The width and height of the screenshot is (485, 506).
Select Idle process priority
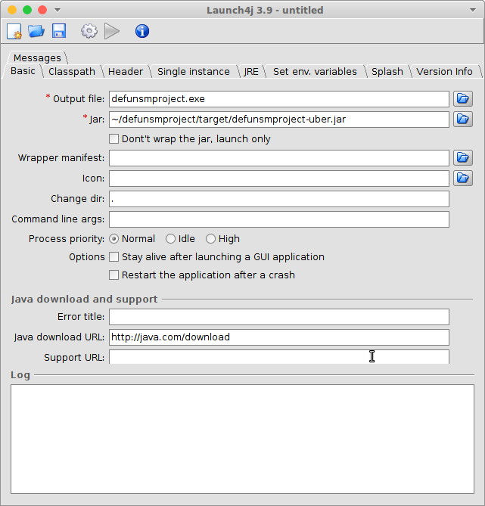tap(170, 239)
